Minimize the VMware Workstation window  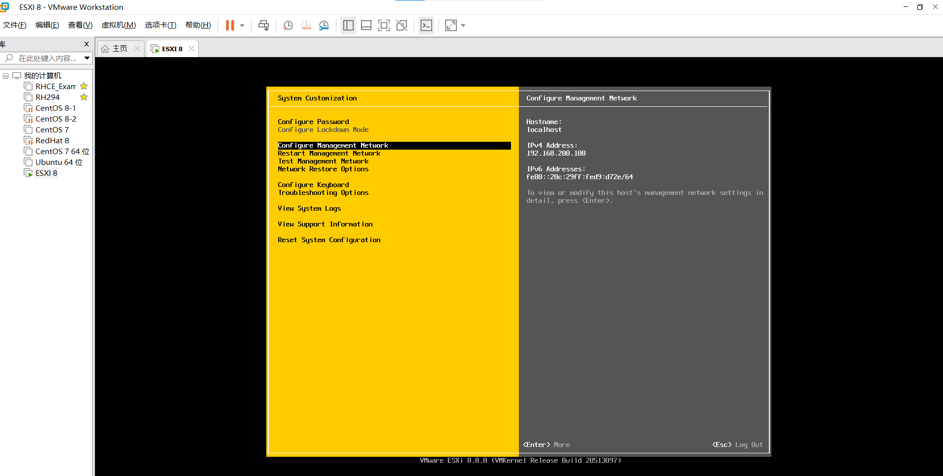click(x=906, y=7)
